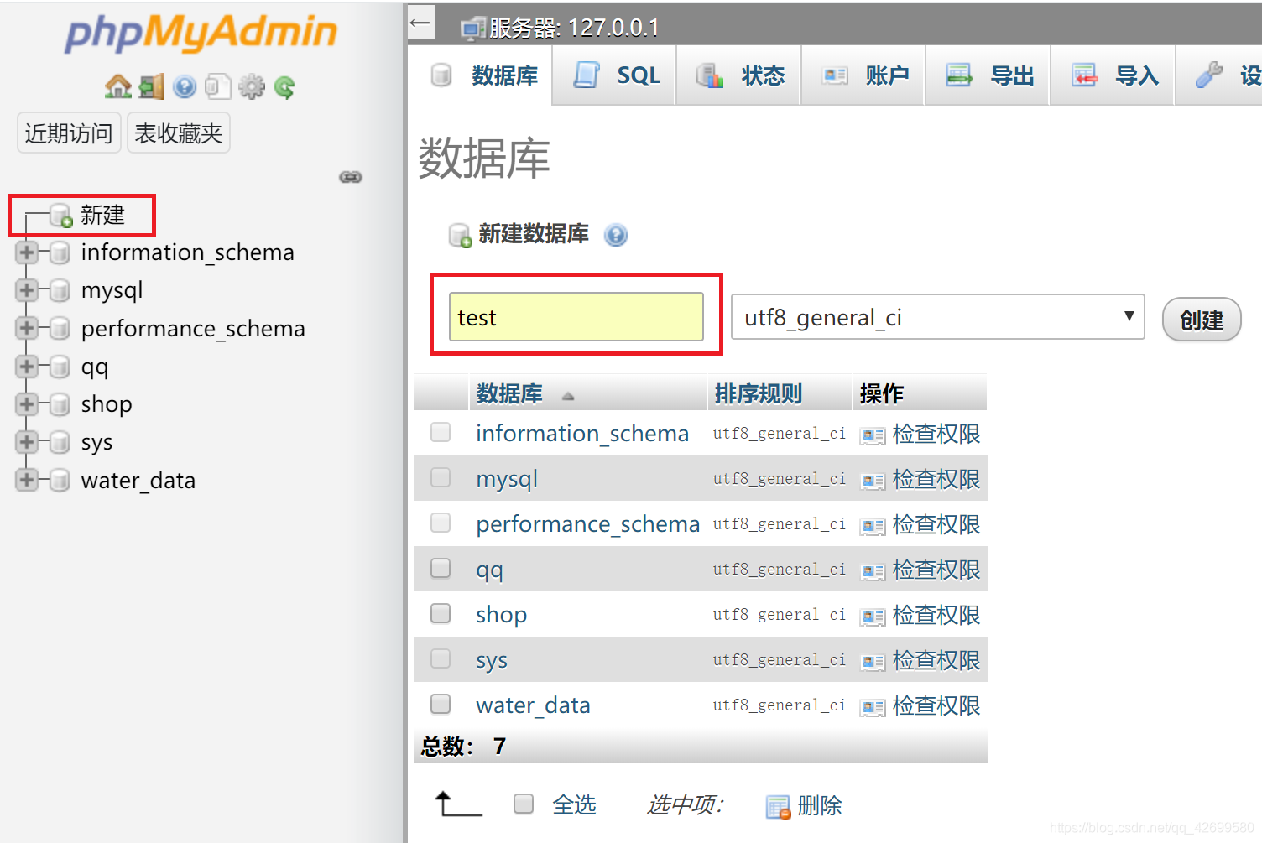Click the delete 删除 table icon
Screen dimensions: 1262x843
[x=779, y=807]
